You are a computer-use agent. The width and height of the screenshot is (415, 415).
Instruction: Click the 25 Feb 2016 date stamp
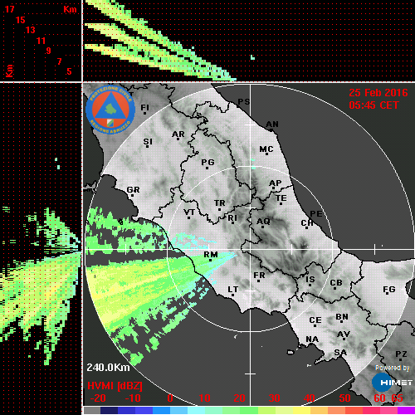pyautogui.click(x=378, y=93)
